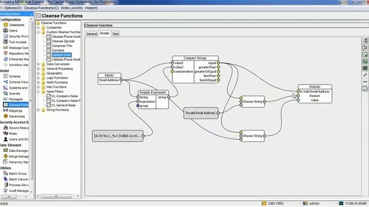Select the Compare Strings node title
This screenshot has height=207, width=369.
[195, 58]
